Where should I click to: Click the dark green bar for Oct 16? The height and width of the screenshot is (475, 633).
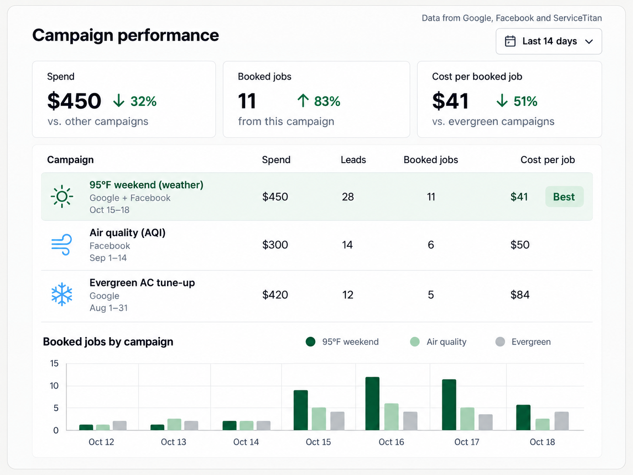(x=372, y=404)
